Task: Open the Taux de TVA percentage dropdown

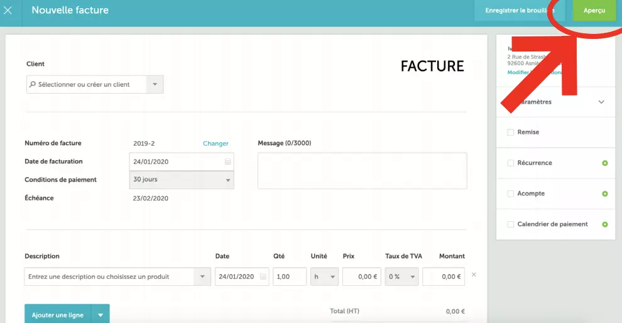Action: click(x=412, y=277)
